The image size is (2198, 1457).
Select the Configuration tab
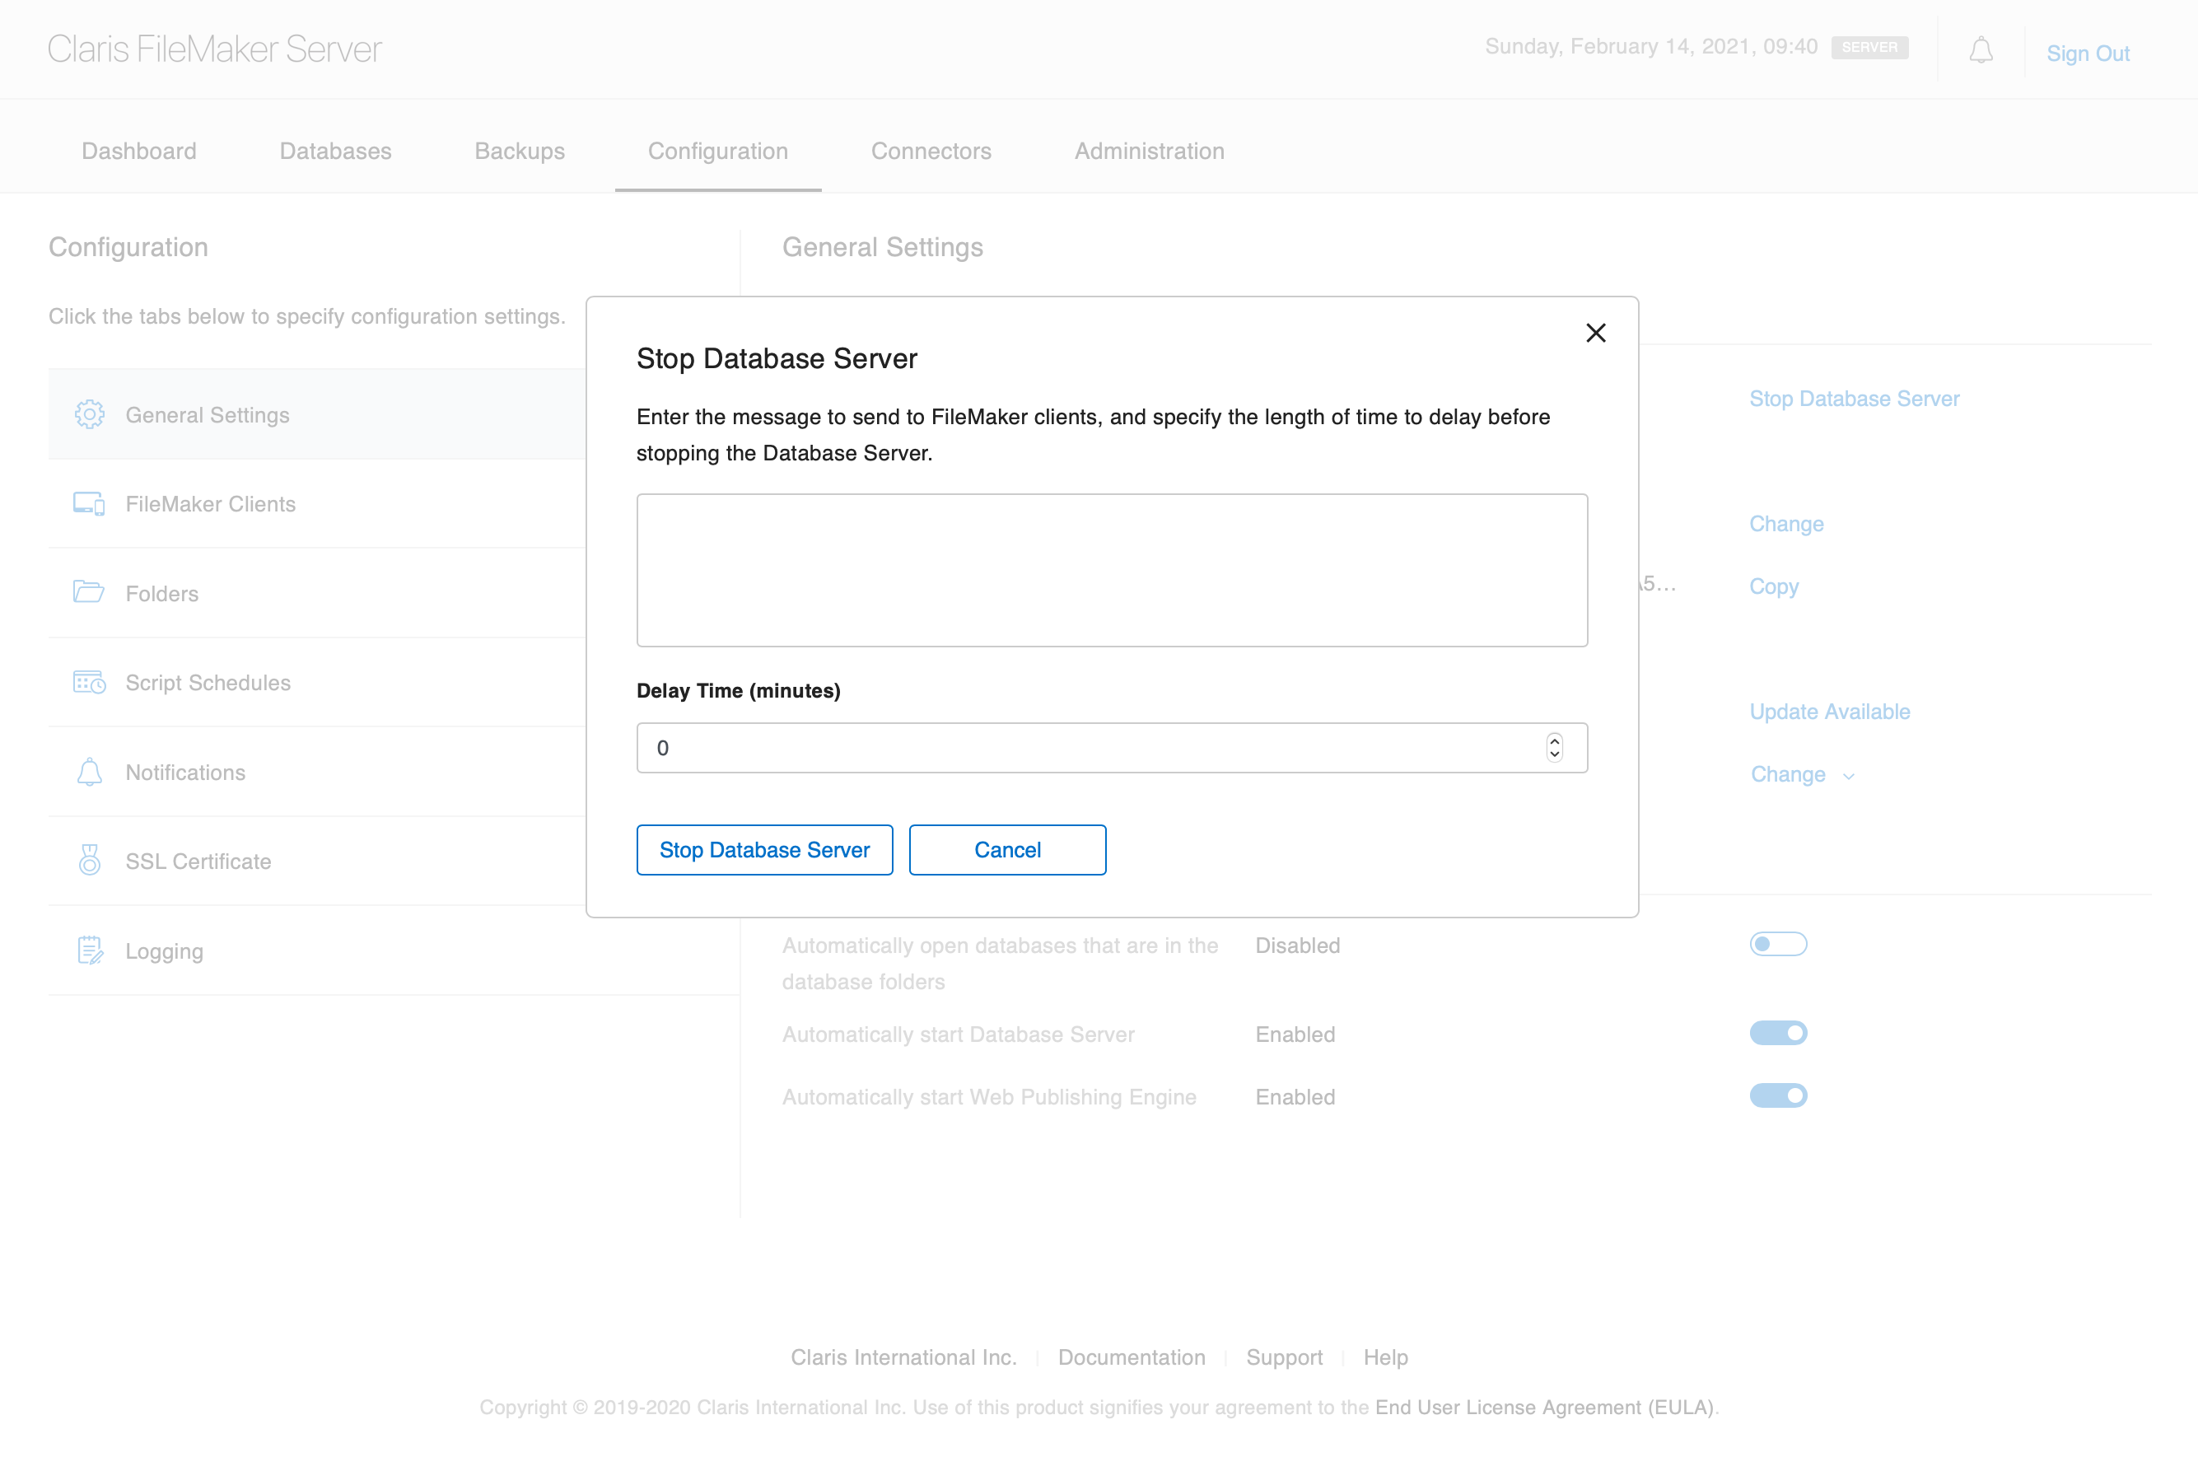tap(718, 151)
